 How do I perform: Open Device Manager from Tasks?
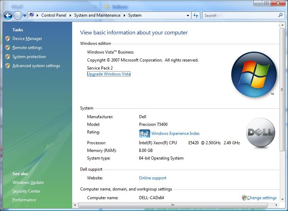[x=27, y=39]
